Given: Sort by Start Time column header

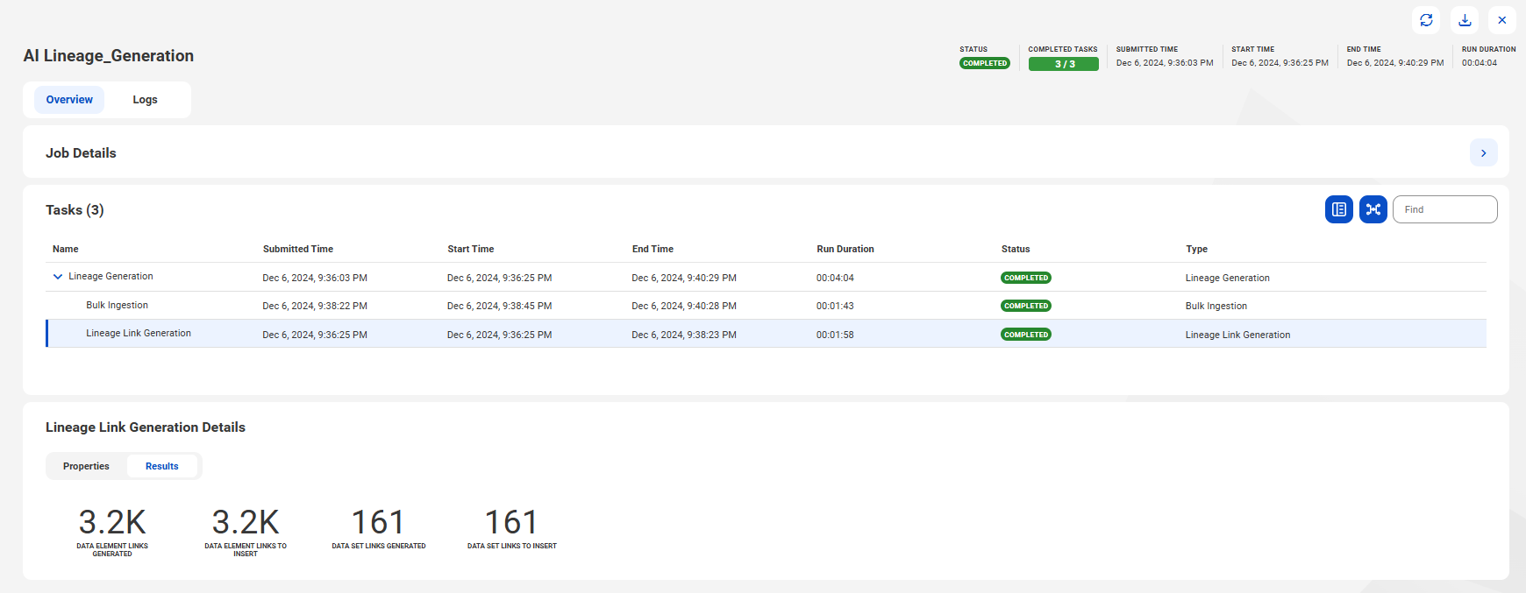Looking at the screenshot, I should (471, 250).
